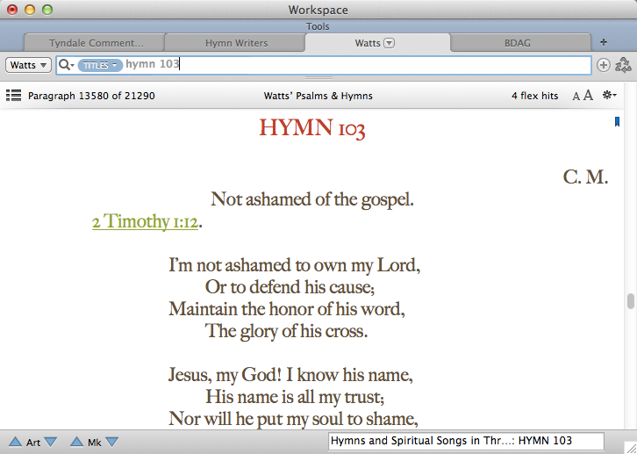The image size is (637, 454).
Task: Click line "The glory of his cross."
Action: coord(286,331)
